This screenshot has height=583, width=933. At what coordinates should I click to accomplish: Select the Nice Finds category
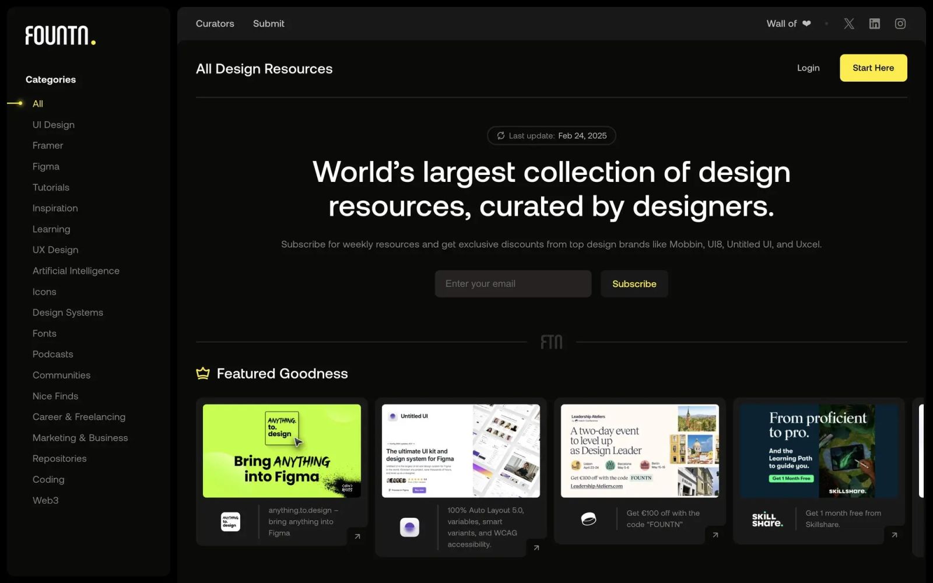(55, 396)
